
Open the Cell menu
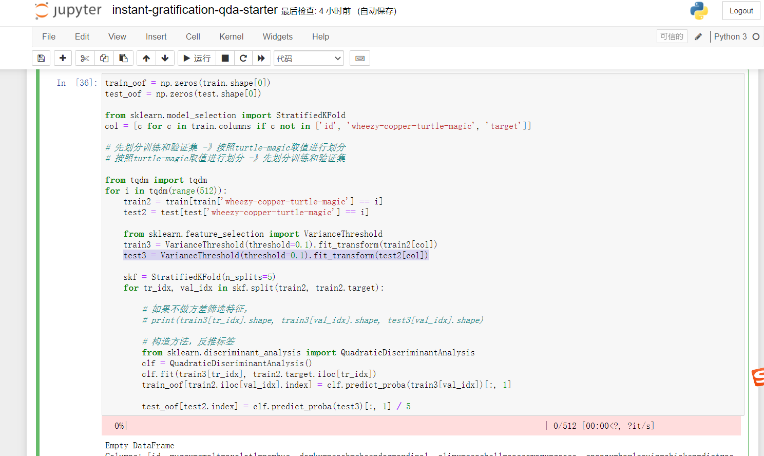[193, 36]
